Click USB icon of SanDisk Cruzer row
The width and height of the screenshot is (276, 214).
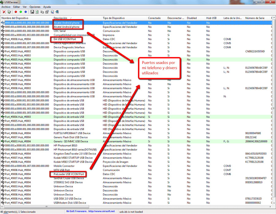click(3, 178)
